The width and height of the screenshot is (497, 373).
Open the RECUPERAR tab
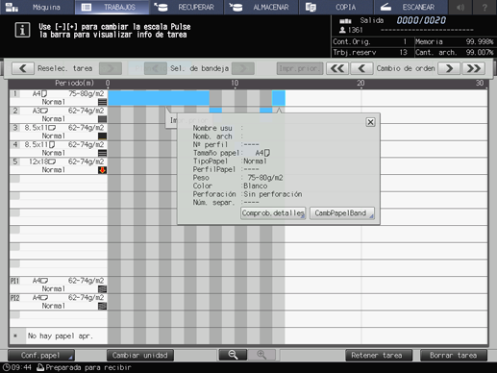tap(186, 7)
